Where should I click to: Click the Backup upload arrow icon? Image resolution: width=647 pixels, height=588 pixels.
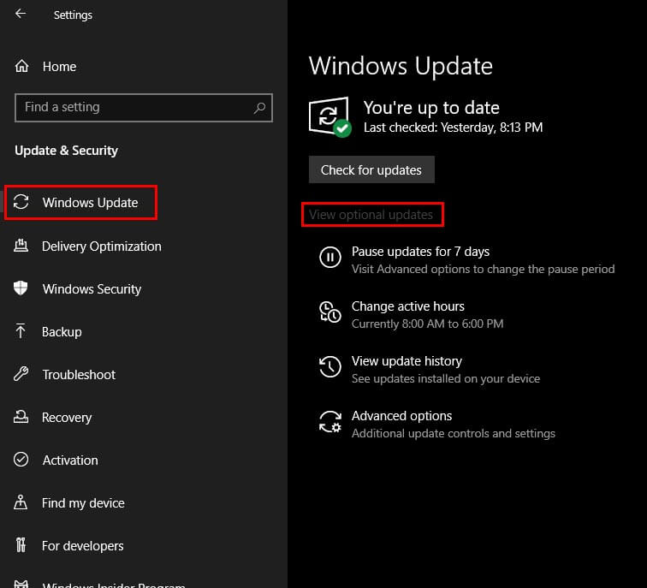pos(21,331)
